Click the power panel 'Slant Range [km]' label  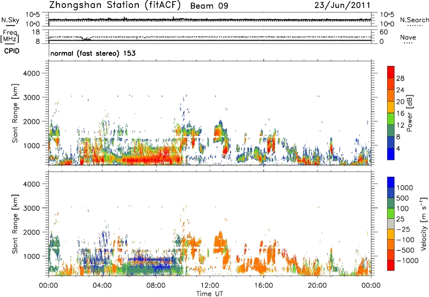[15, 113]
